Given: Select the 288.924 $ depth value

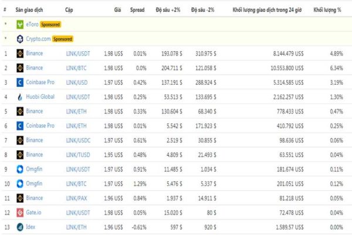Looking at the screenshot, I should pos(206,82).
